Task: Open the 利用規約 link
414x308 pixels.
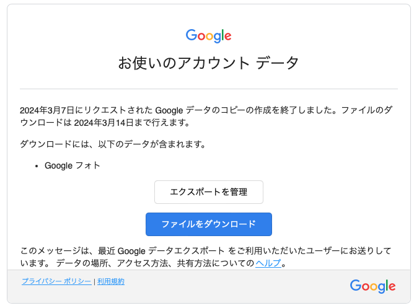Action: point(111,281)
